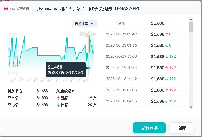The height and width of the screenshot is (137, 202).
Task: Open the 最近1年 time range dropdown
Action: pyautogui.click(x=84, y=24)
